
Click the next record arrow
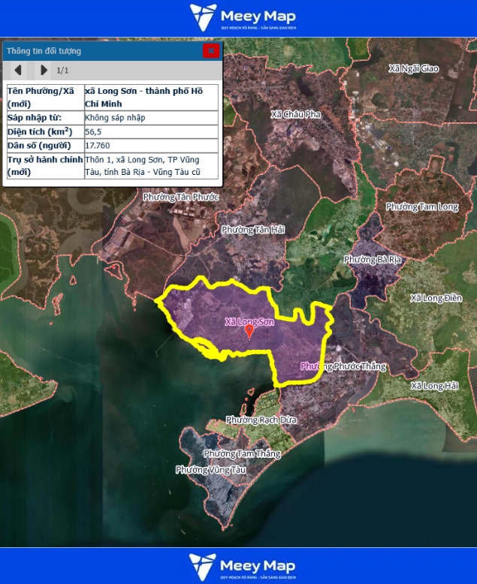tap(44, 71)
